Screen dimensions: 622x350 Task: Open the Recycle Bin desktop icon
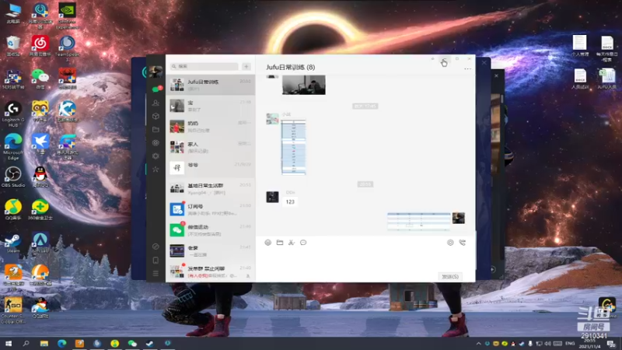pyautogui.click(x=13, y=46)
